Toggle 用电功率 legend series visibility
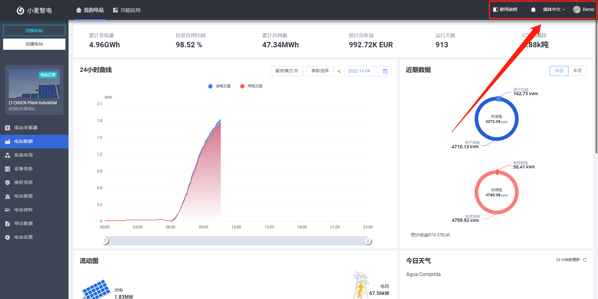This screenshot has height=299, width=598. tap(251, 86)
